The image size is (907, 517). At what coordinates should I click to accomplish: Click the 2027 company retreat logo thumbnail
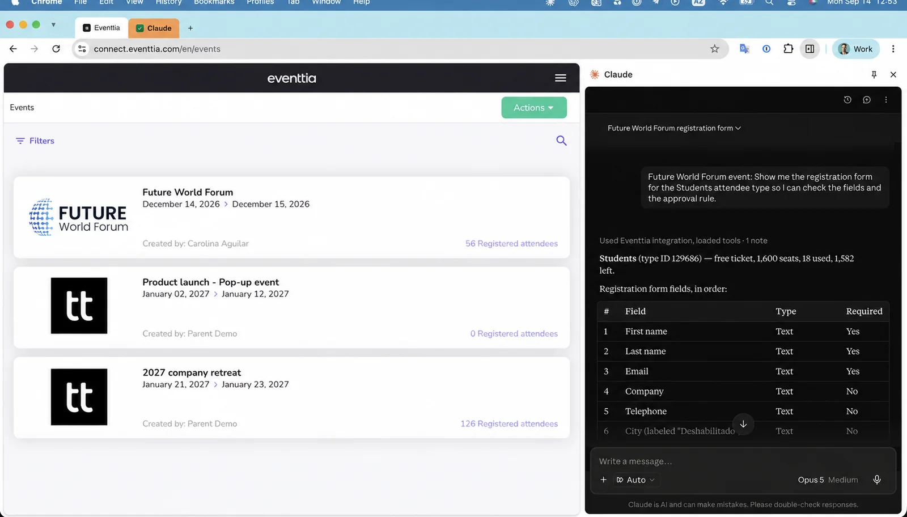[x=79, y=397]
